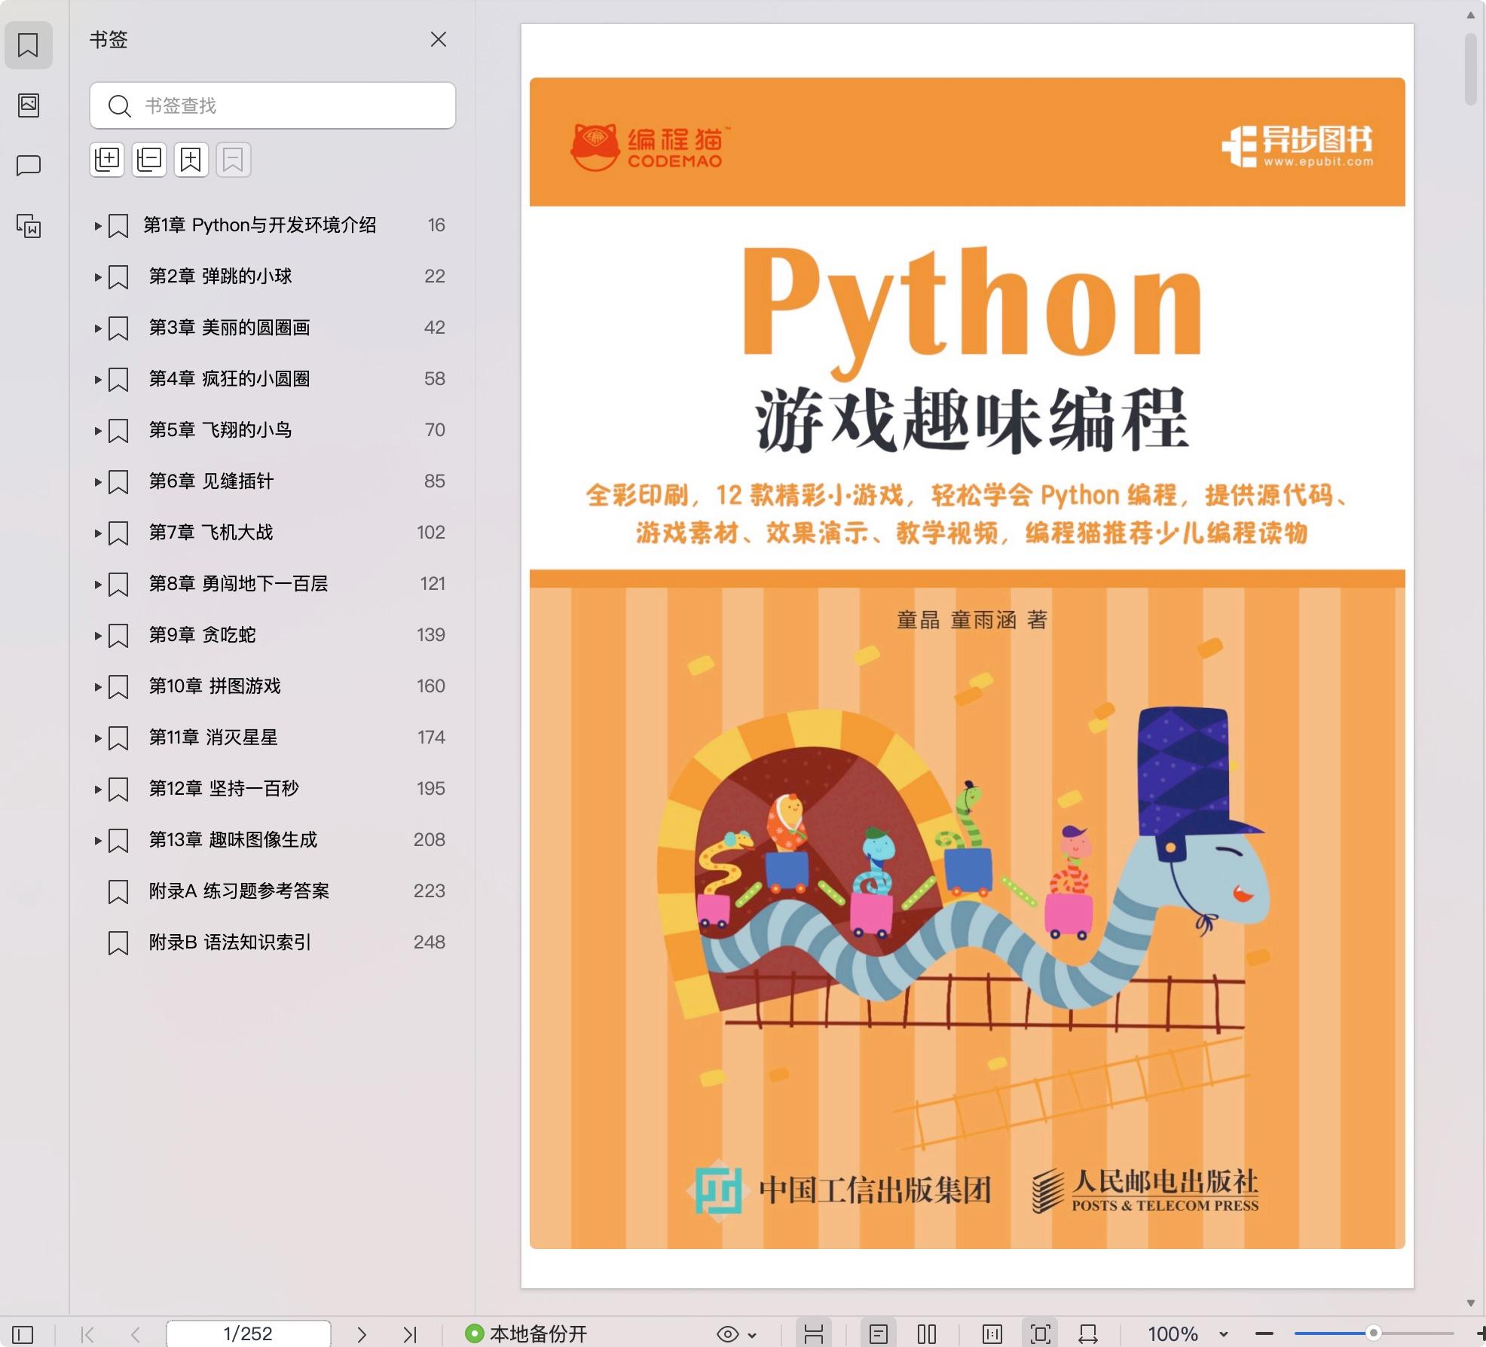This screenshot has height=1347, width=1486.
Task: Jump to 第13章 趣味图像生成
Action: [233, 840]
